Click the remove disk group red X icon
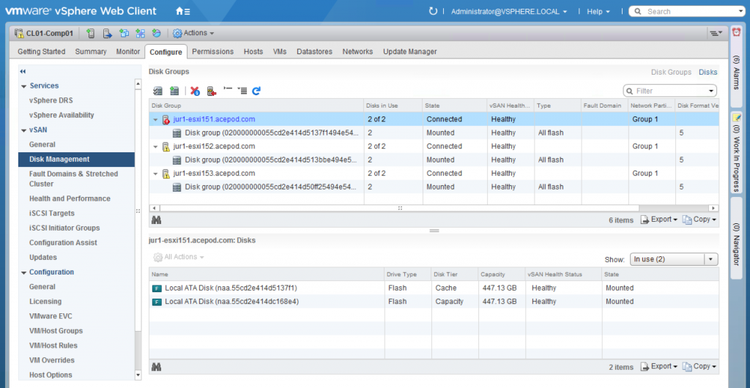The image size is (750, 388). 195,91
